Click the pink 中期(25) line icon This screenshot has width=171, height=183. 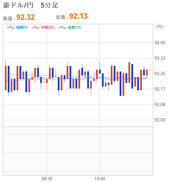(x=36, y=27)
